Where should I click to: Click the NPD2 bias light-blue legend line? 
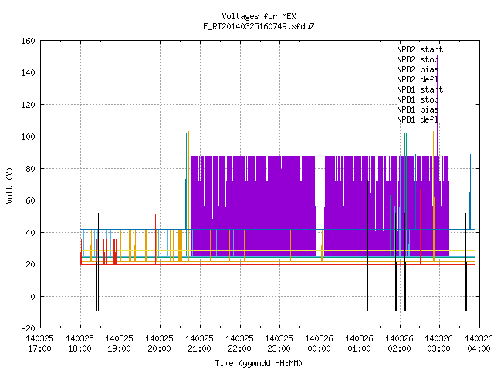click(459, 69)
